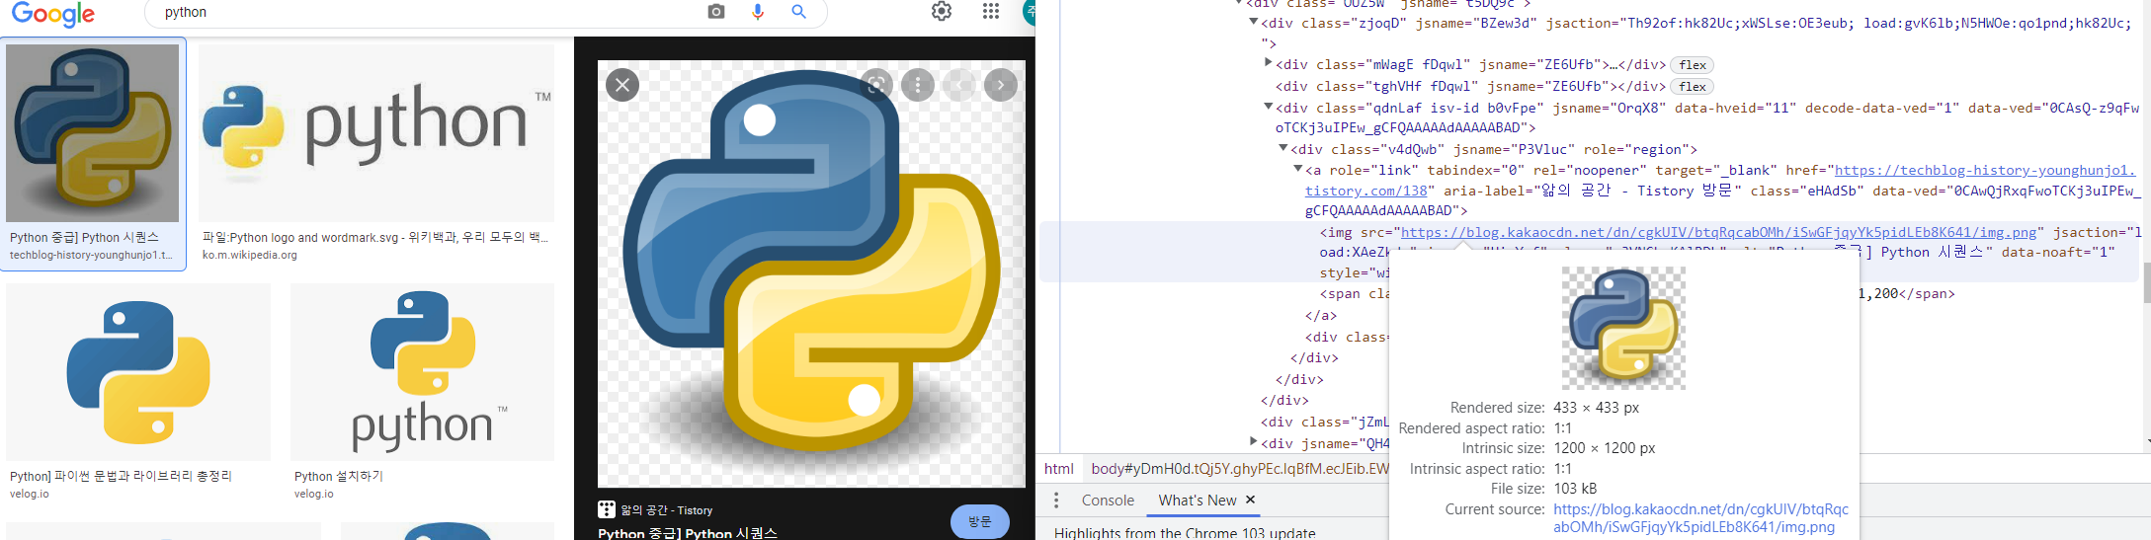Open the Google apps grid
The image size is (2151, 540).
[990, 11]
